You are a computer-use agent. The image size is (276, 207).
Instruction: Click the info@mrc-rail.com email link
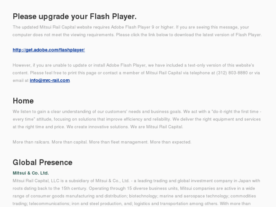click(x=50, y=81)
